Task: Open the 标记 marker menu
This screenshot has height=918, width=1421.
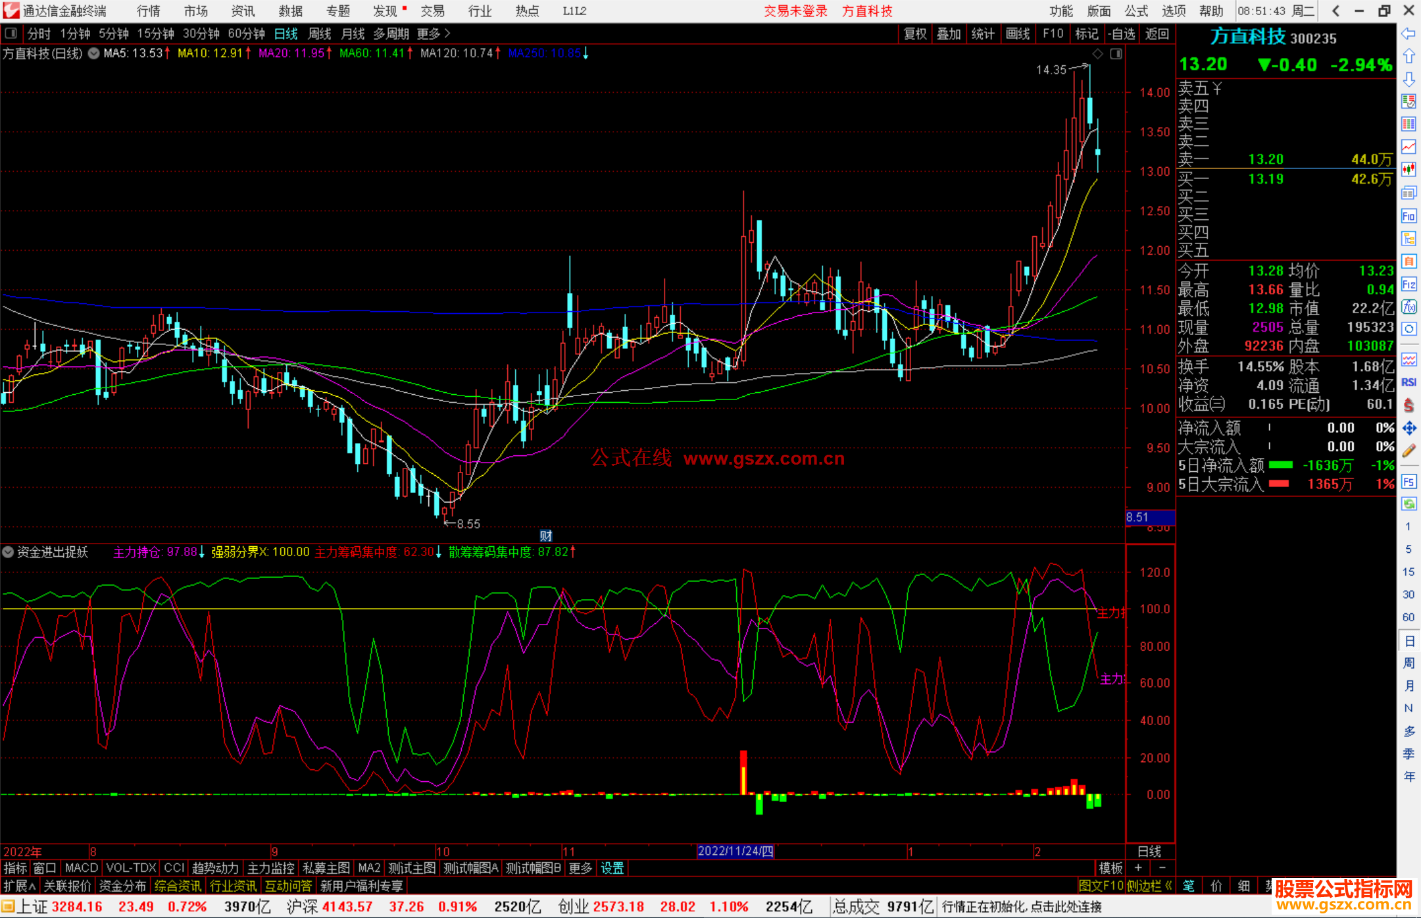Action: 1087,34
